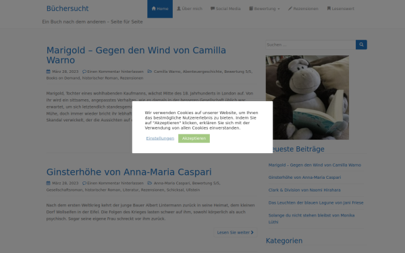The image size is (405, 253).
Task: Open Bewertung 5/5 category on Marigold post
Action: 238,72
